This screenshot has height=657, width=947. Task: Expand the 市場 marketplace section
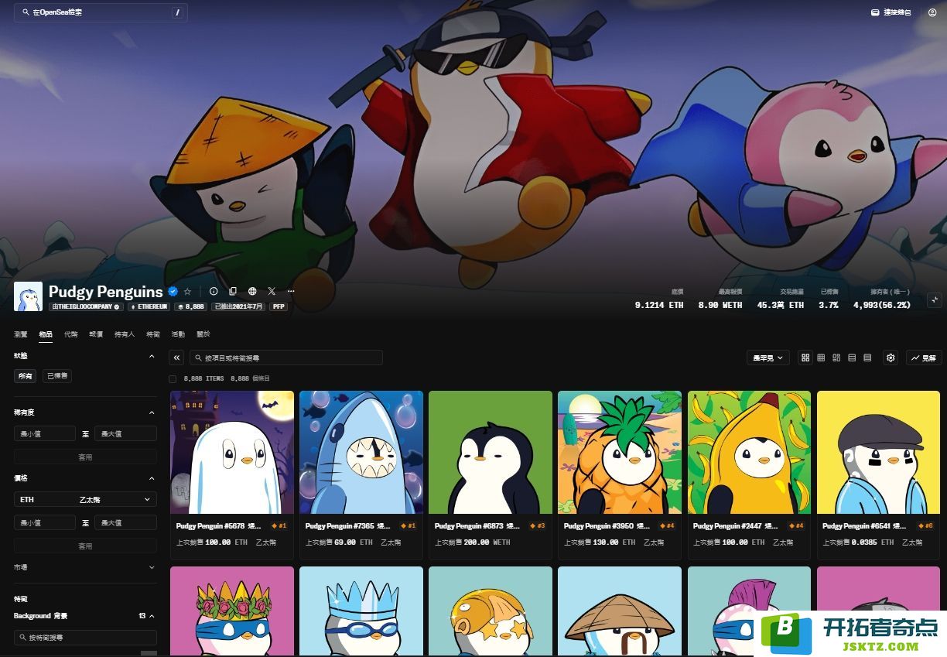coord(152,567)
